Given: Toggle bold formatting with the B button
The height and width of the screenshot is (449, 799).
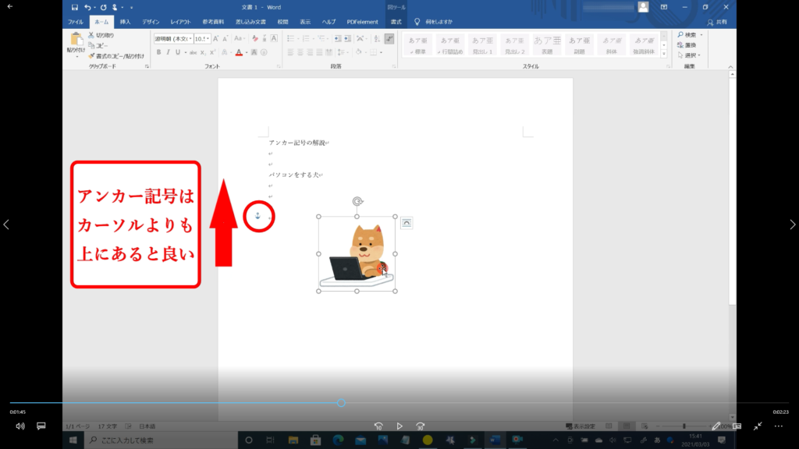Looking at the screenshot, I should 158,52.
